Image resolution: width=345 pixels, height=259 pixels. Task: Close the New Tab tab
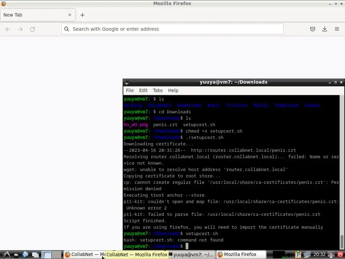(x=70, y=15)
